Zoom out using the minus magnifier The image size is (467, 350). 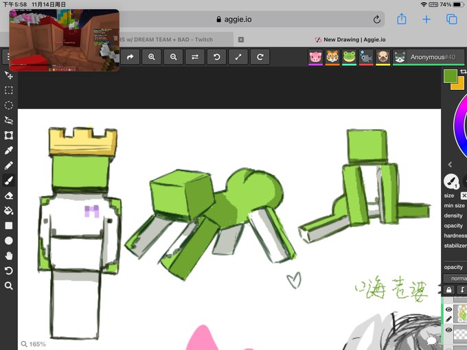point(173,57)
